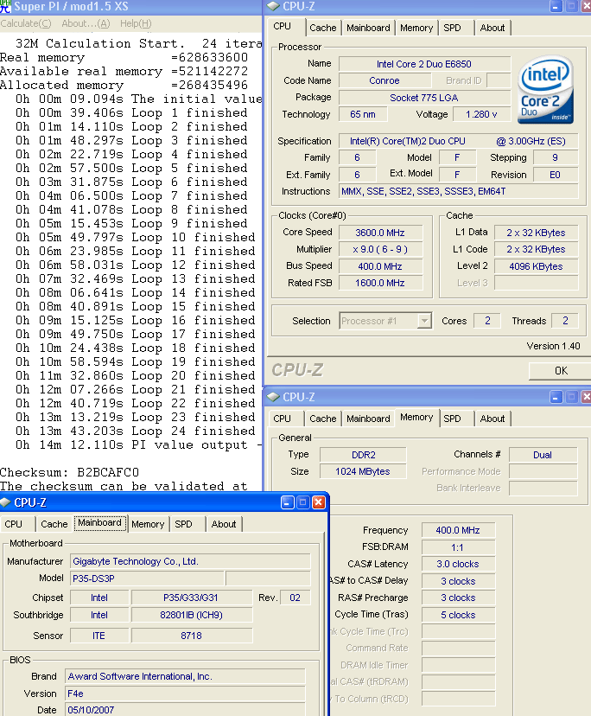This screenshot has width=591, height=716.
Task: Switch to Cache tab in top CPU-Z window
Action: click(x=322, y=28)
